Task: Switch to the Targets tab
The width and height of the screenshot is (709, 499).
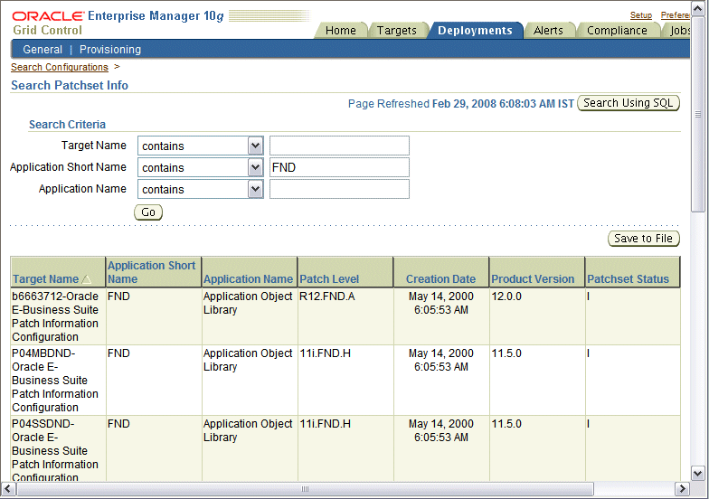Action: click(x=396, y=31)
